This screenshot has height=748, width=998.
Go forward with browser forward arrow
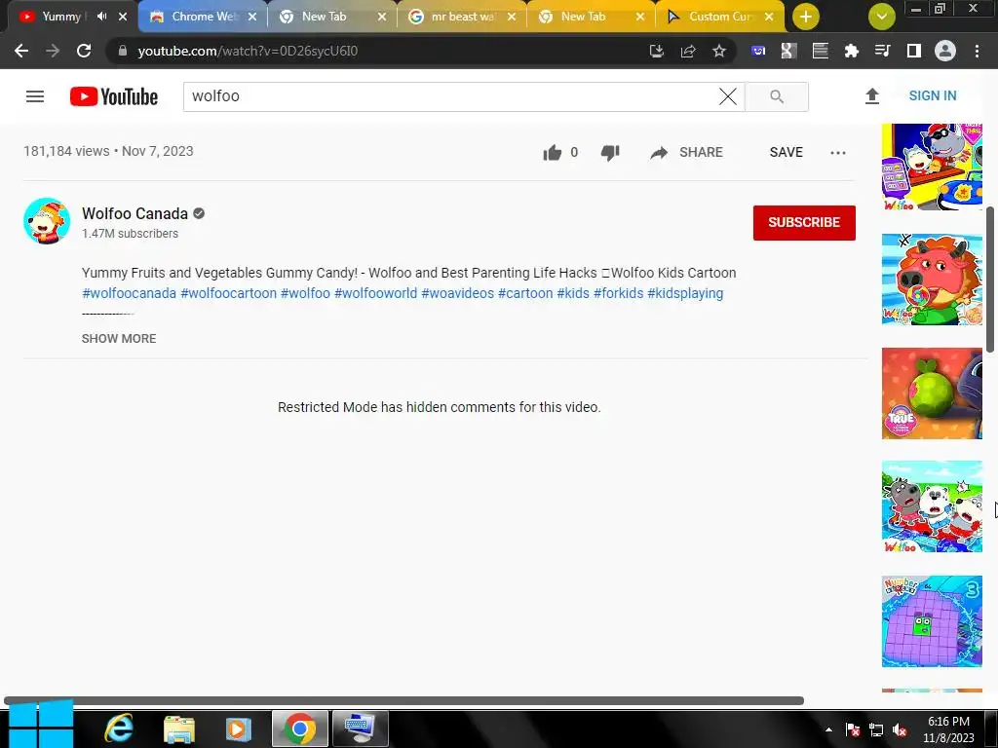[x=53, y=51]
